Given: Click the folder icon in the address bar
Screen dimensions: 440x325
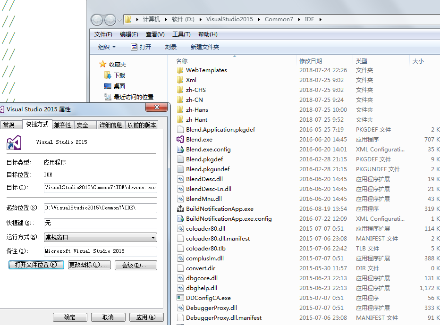Looking at the screenshot, I should tap(128, 19).
